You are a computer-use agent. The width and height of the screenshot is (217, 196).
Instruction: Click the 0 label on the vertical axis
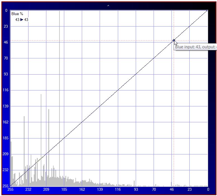click(7, 11)
